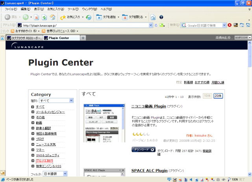Click the add tab folder icon
Image resolution: width=252 pixels, height=182 pixels.
pos(99,17)
